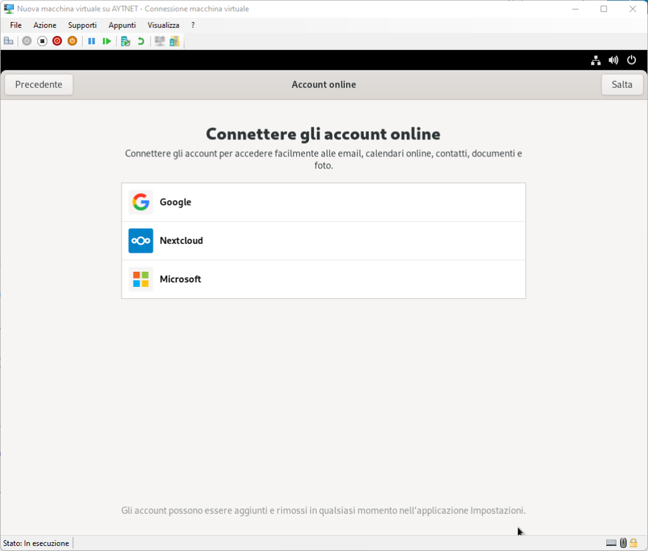648x551 pixels.
Task: Choose the Microsoft account option
Action: pyautogui.click(x=323, y=279)
